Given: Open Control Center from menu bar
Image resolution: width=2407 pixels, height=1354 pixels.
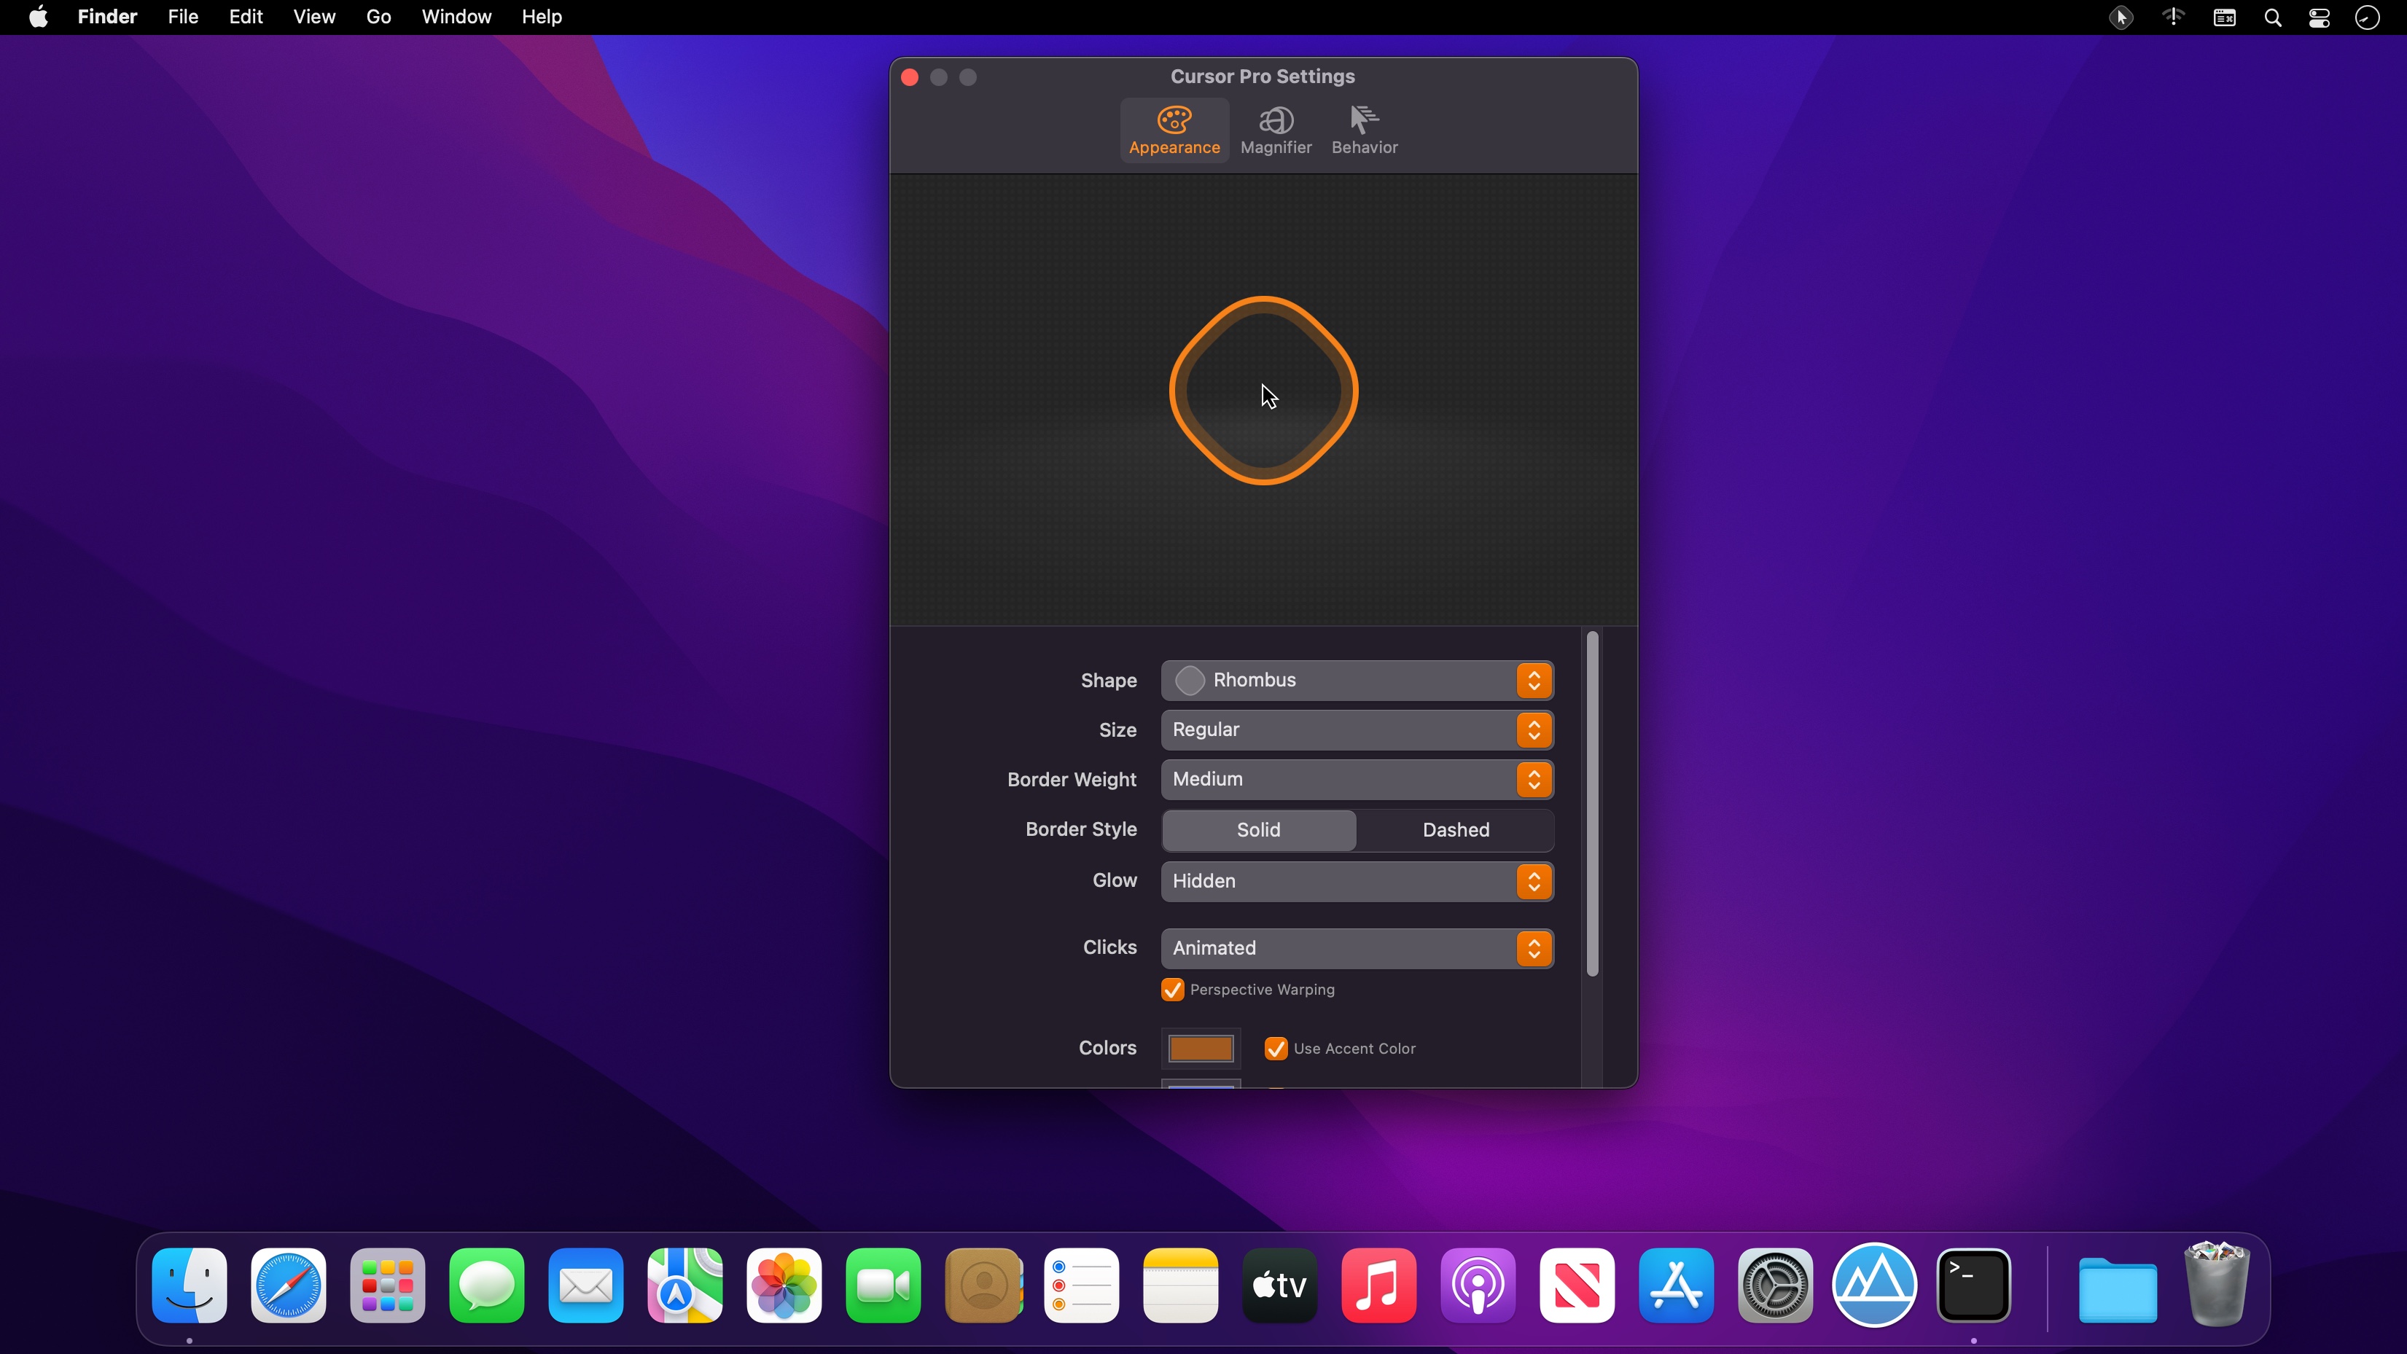Looking at the screenshot, I should point(2320,17).
